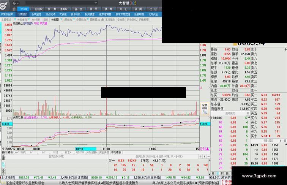Image resolution: width=287 pixels, height=185 pixels.
Task: Click the 图形叠加 toolbar button
Action: click(95, 19)
